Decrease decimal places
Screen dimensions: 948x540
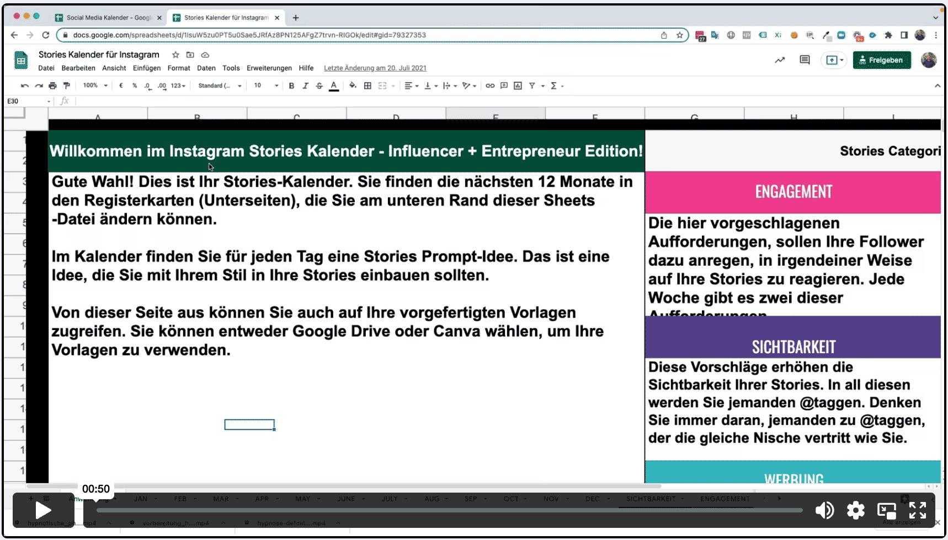(147, 86)
